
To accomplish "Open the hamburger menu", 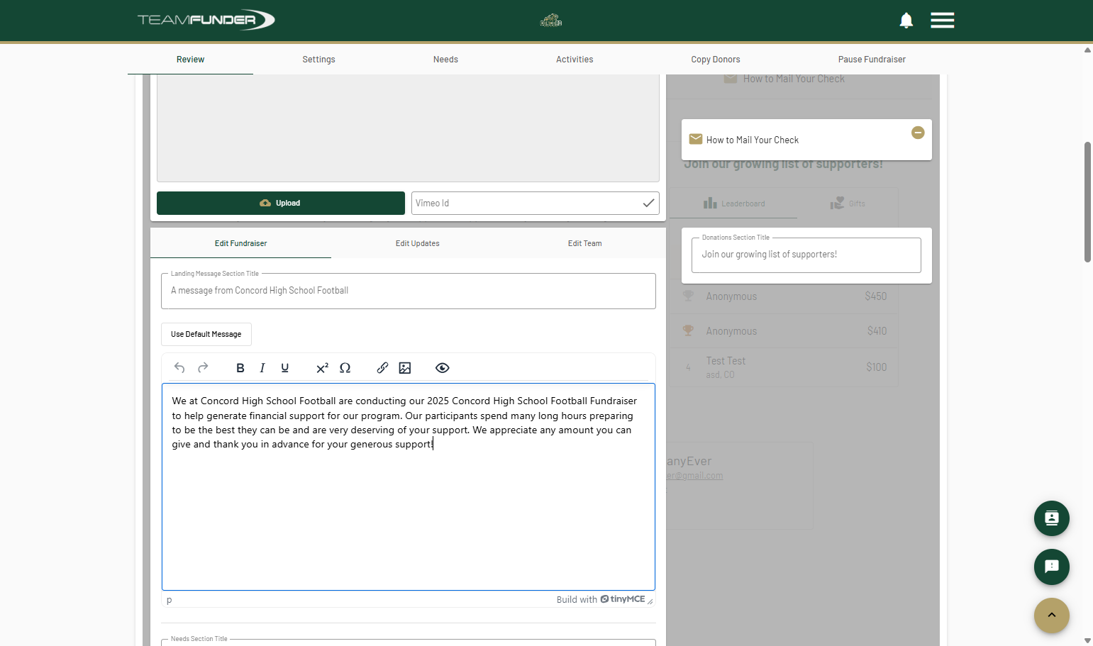I will 942,21.
